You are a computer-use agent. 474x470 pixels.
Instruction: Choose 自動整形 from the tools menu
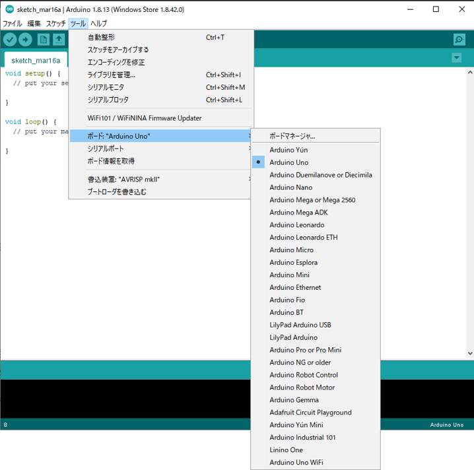click(x=161, y=37)
